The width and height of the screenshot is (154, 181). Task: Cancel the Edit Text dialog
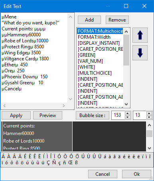(103, 174)
